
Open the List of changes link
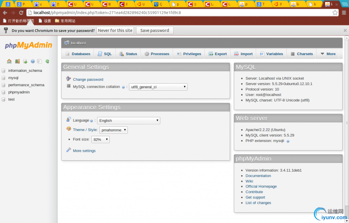click(x=258, y=203)
